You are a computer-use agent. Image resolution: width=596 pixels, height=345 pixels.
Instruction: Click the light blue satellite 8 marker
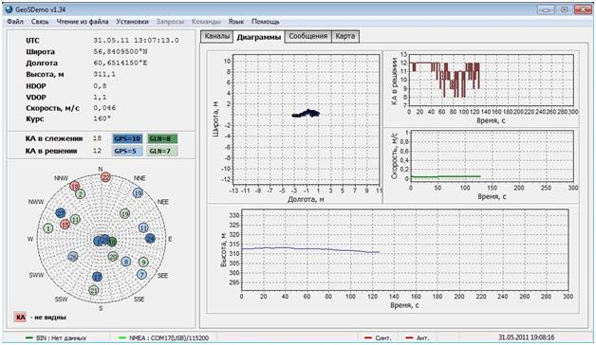[126, 262]
